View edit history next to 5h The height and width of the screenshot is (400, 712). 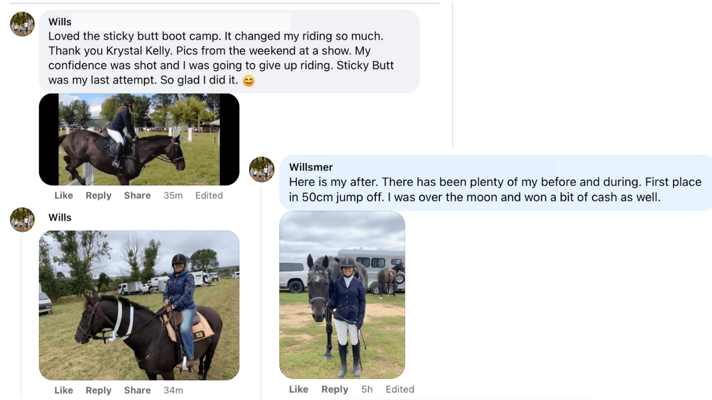tap(399, 389)
